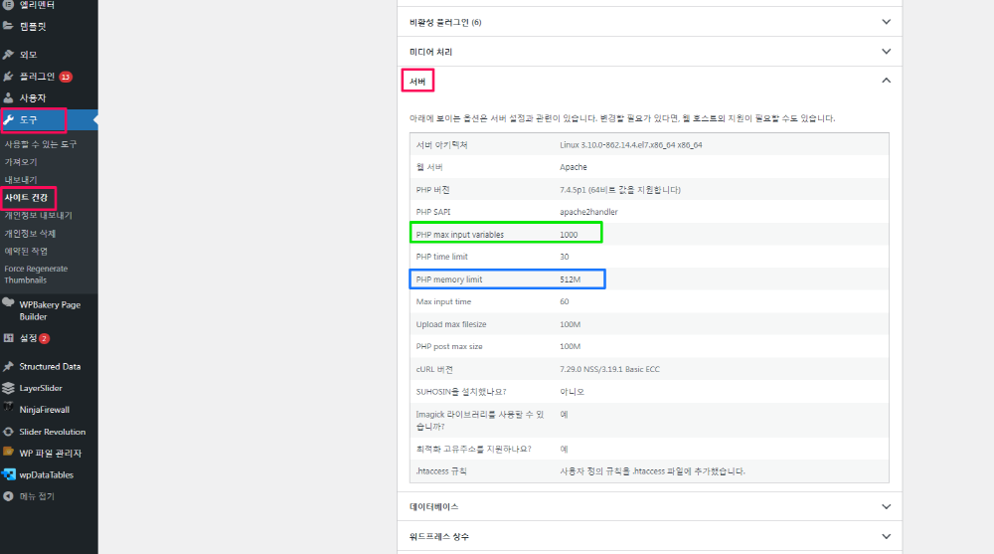The width and height of the screenshot is (994, 554).
Task: Open WPBakery Page Builder menu
Action: [x=49, y=310]
